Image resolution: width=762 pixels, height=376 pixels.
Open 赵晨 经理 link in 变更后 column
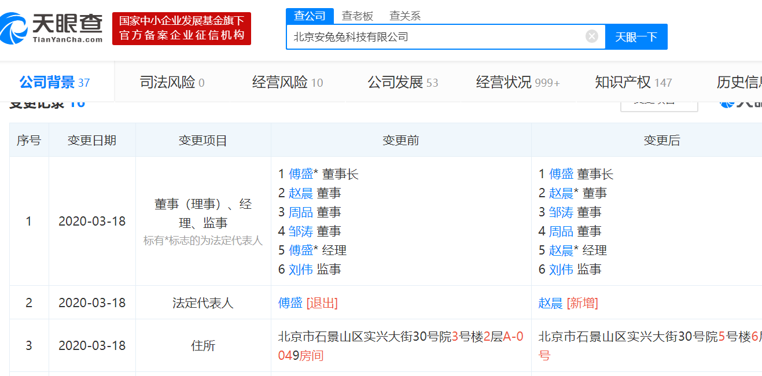click(x=561, y=250)
